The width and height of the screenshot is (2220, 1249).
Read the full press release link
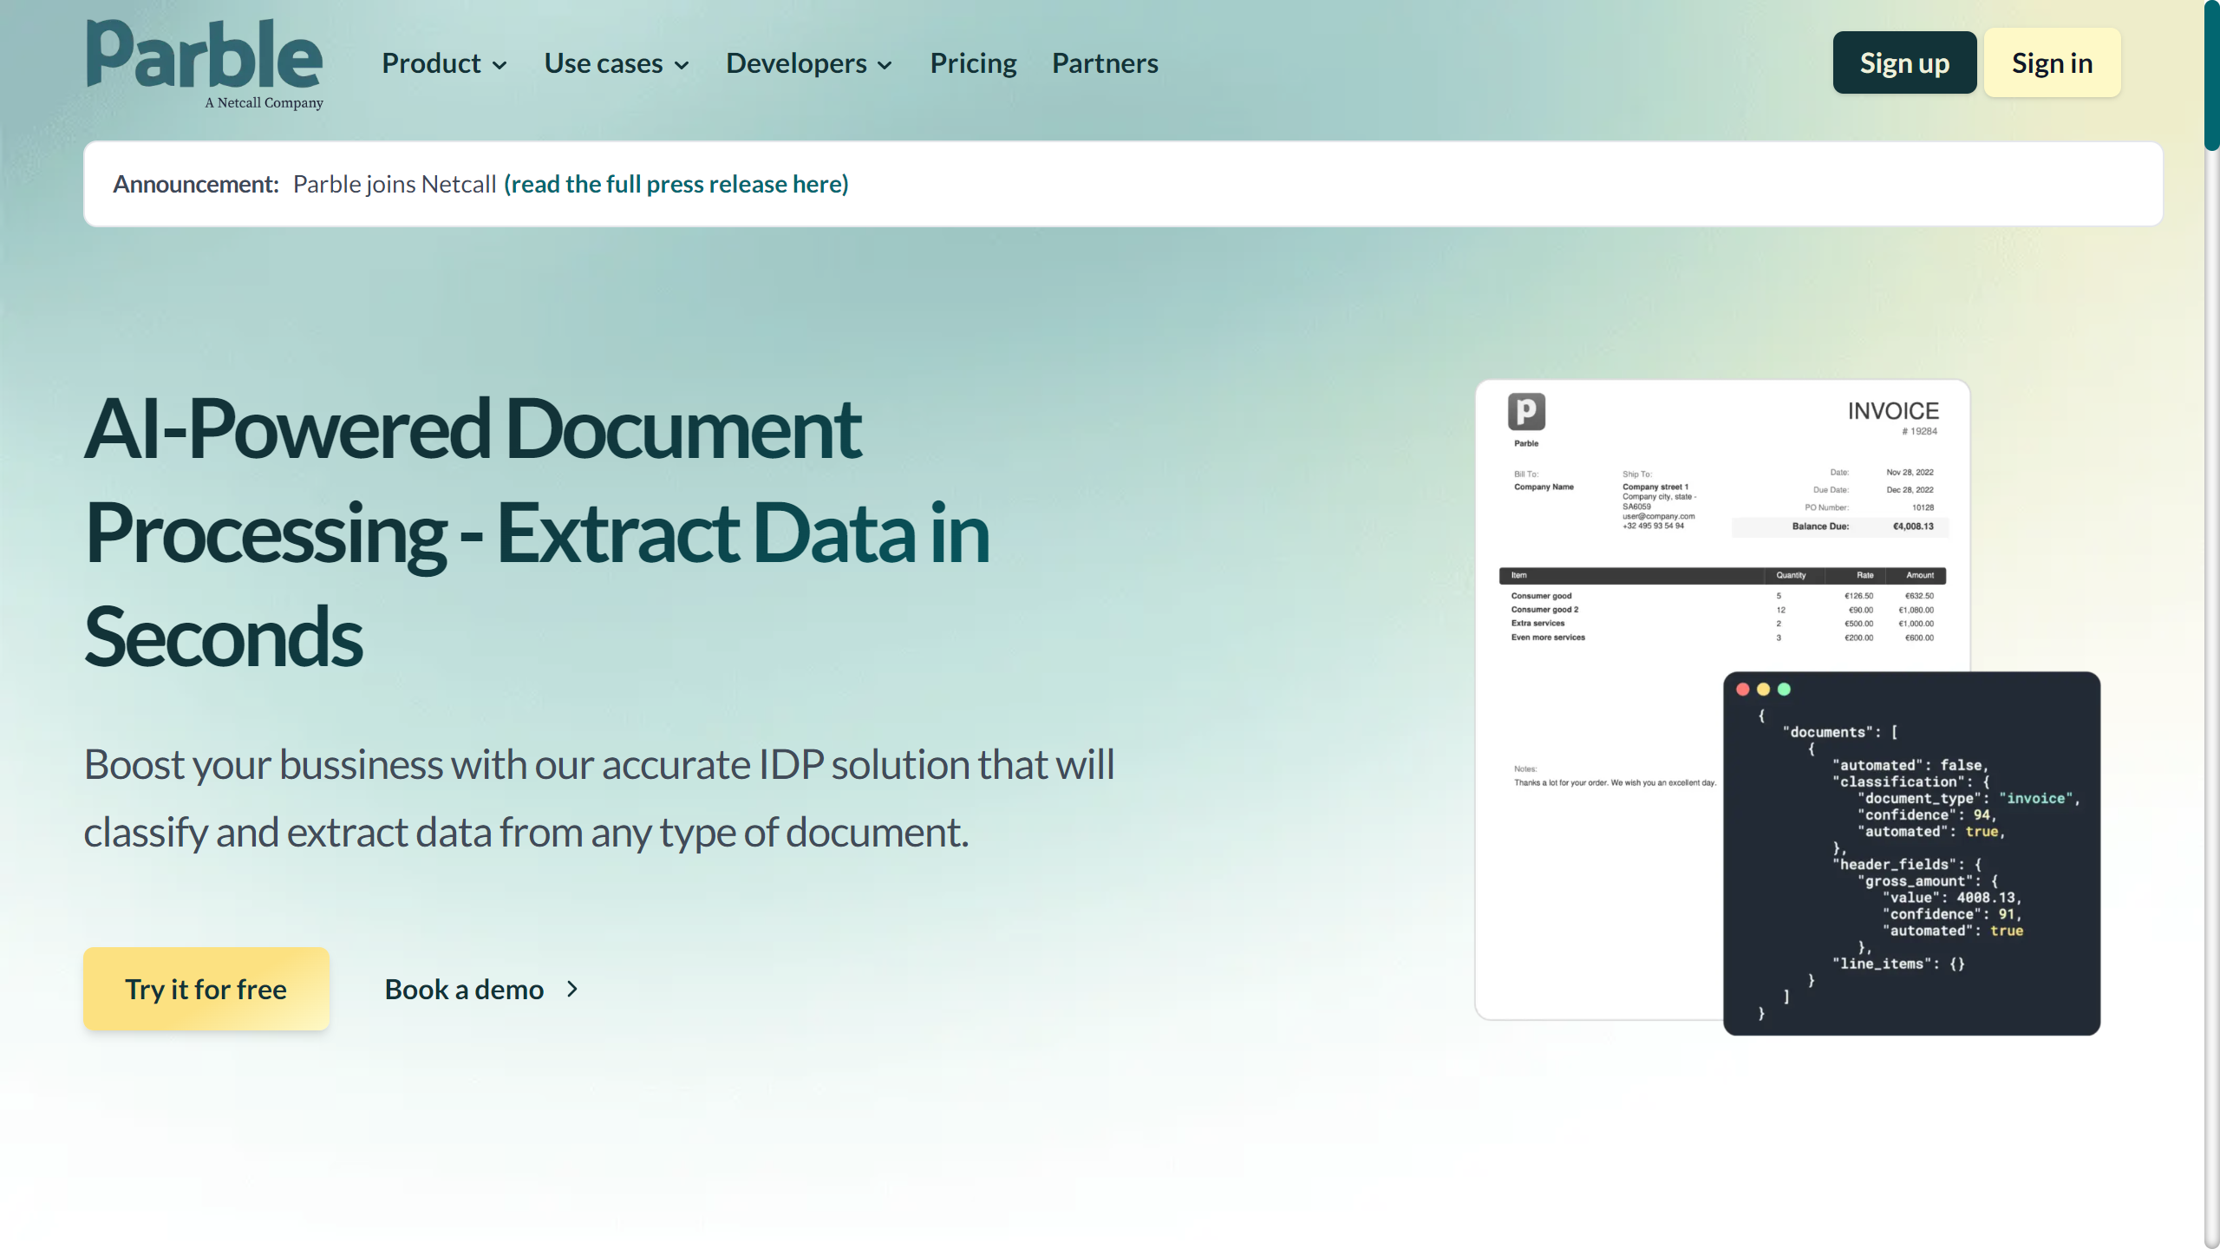pos(676,184)
